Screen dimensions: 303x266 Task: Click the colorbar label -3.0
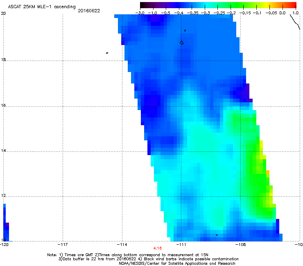140,13
